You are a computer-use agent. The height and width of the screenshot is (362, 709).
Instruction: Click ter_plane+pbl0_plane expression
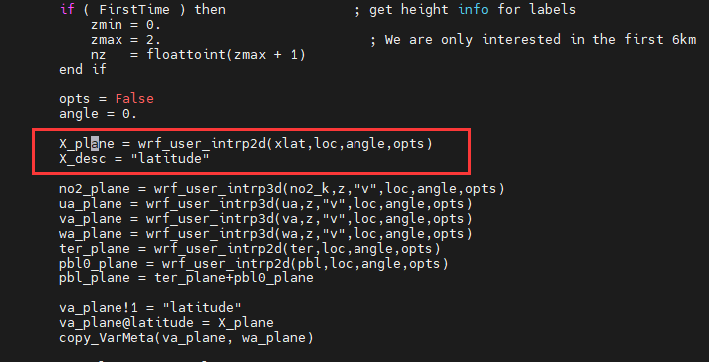point(234,278)
